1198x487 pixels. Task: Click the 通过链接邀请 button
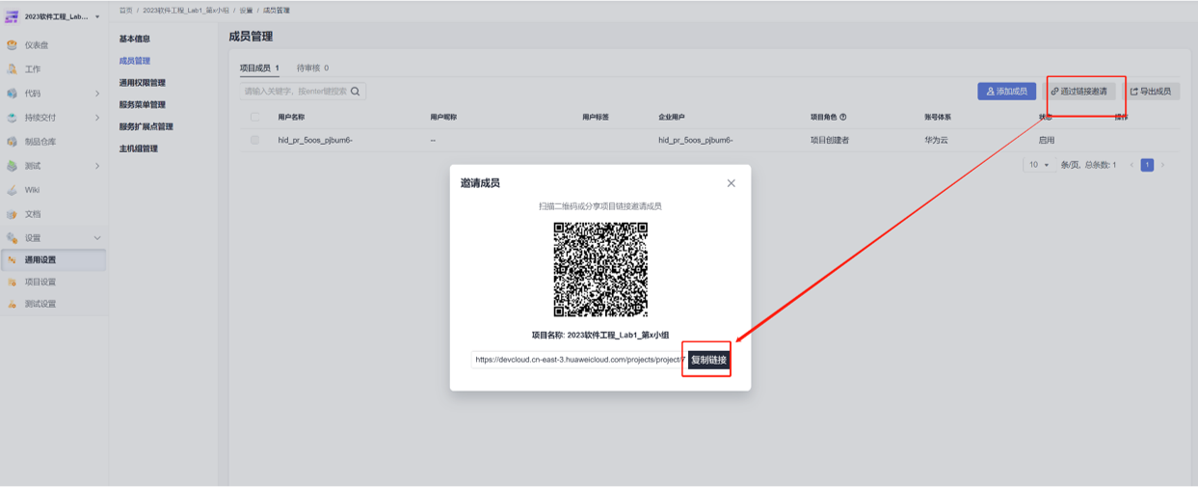point(1079,92)
